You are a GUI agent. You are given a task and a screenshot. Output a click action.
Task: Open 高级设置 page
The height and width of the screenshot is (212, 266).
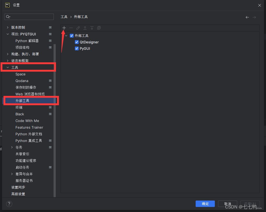(18, 194)
